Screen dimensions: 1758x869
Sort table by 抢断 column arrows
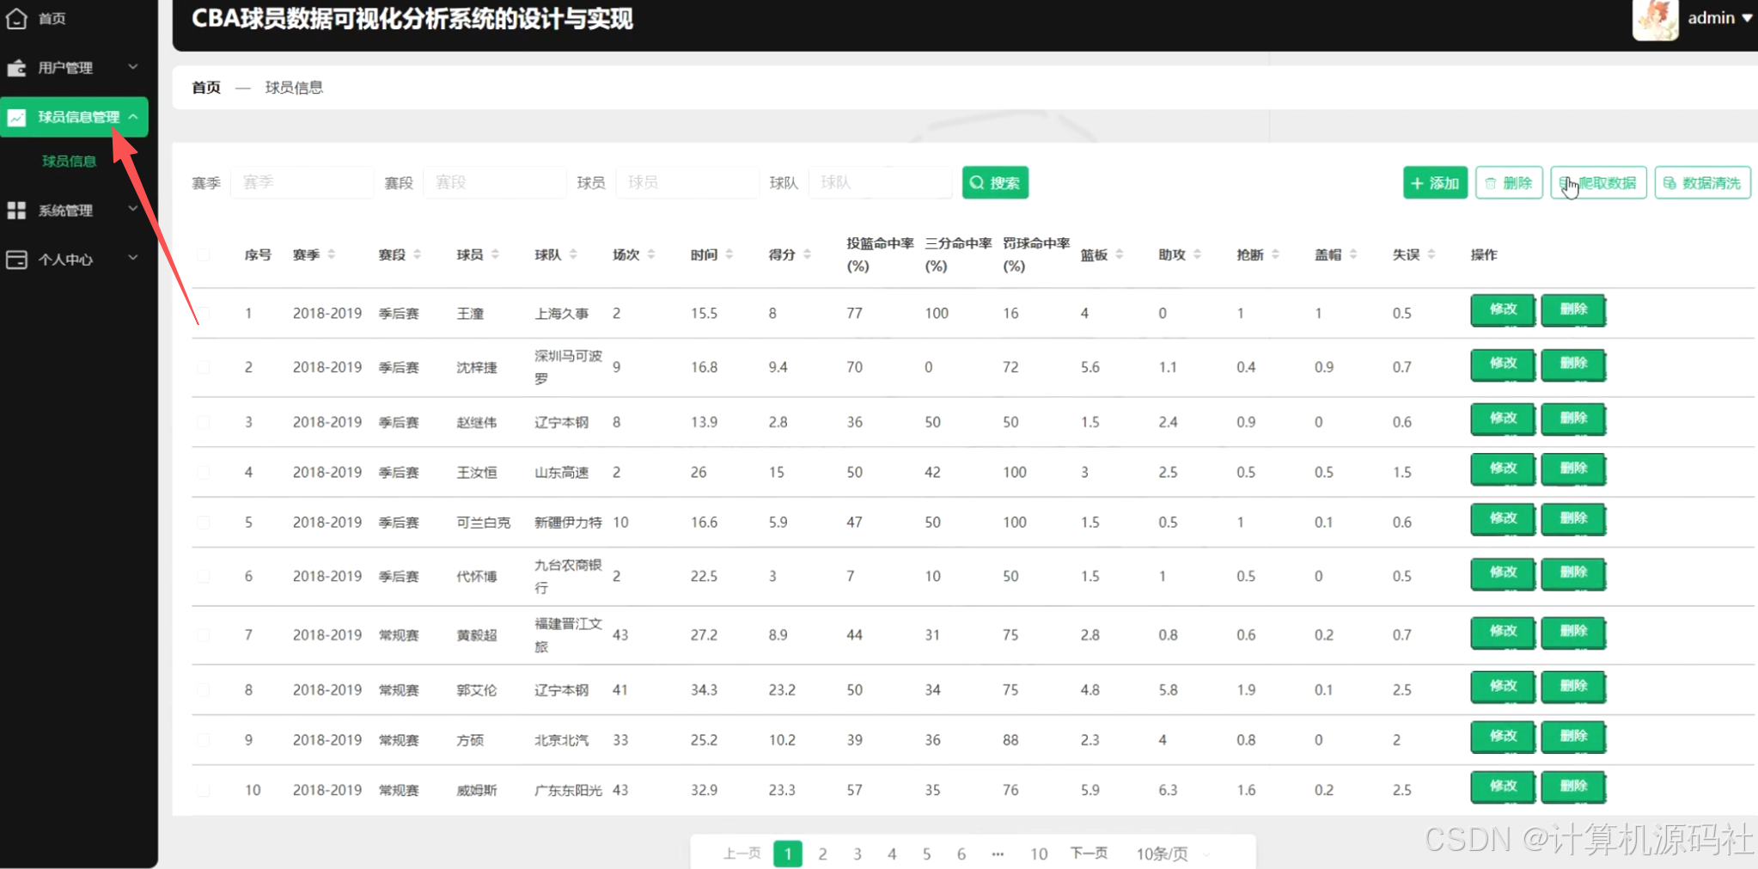click(x=1275, y=254)
